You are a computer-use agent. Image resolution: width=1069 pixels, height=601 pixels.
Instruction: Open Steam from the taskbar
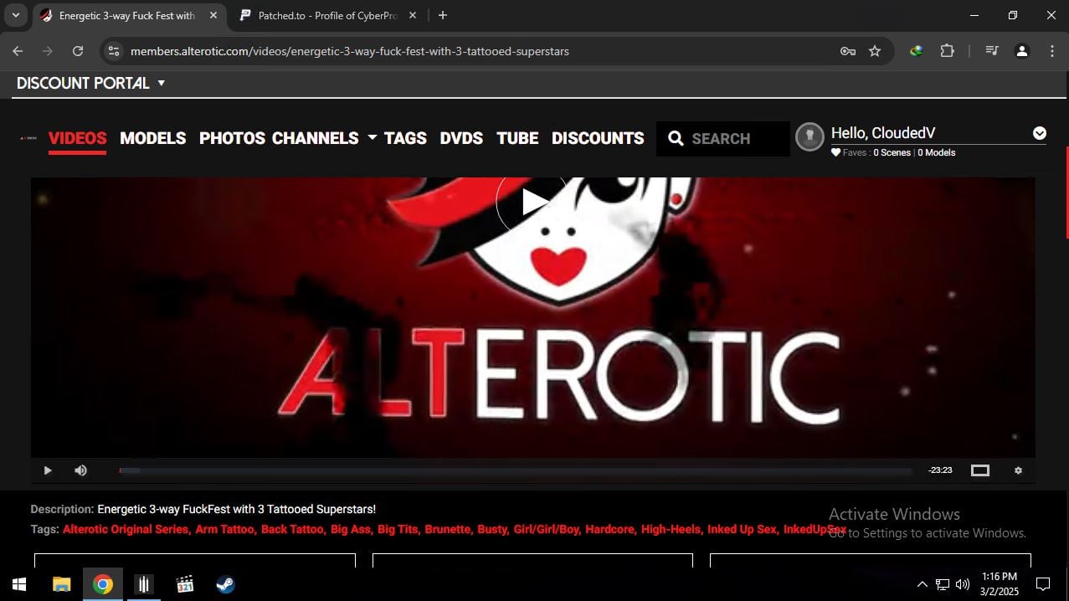pos(225,584)
